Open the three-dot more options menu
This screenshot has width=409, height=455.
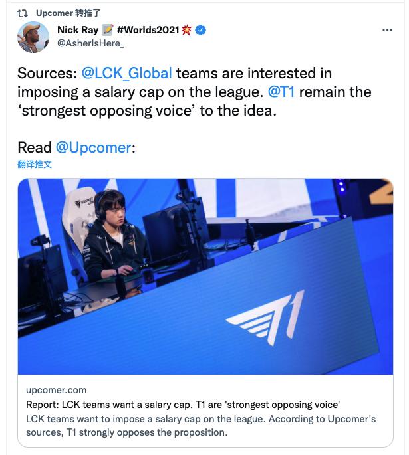(x=386, y=31)
